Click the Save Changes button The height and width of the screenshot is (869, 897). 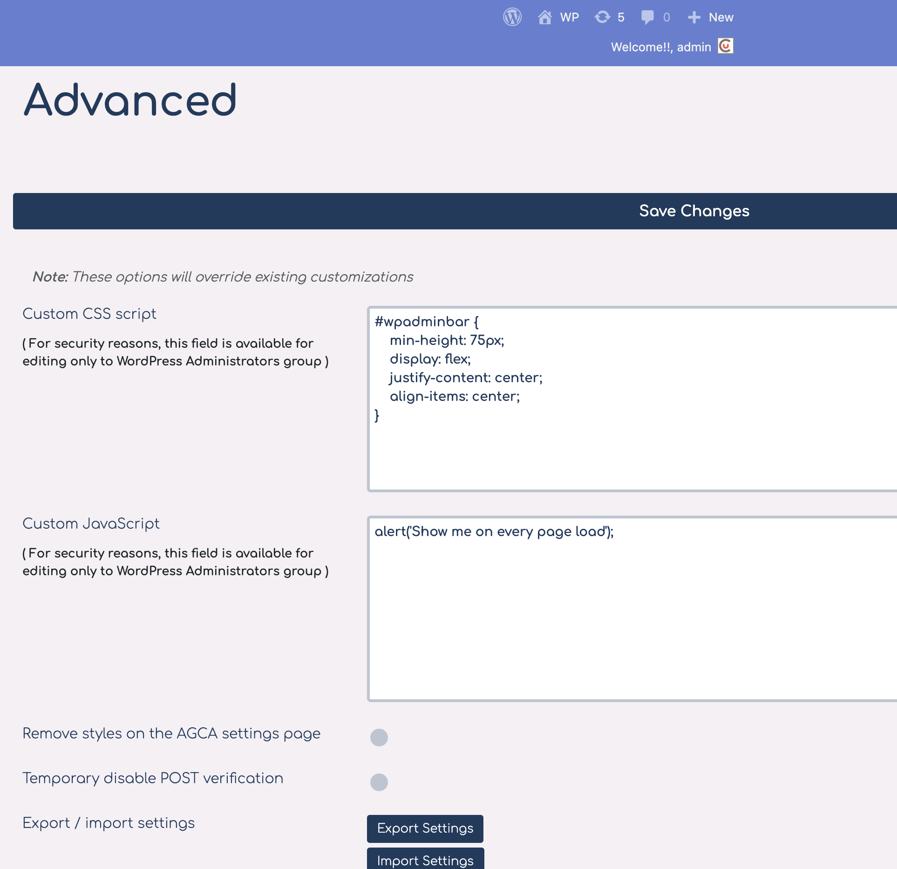tap(694, 211)
